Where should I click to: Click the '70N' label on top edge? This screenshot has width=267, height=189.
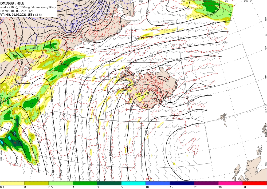(x=246, y=1)
